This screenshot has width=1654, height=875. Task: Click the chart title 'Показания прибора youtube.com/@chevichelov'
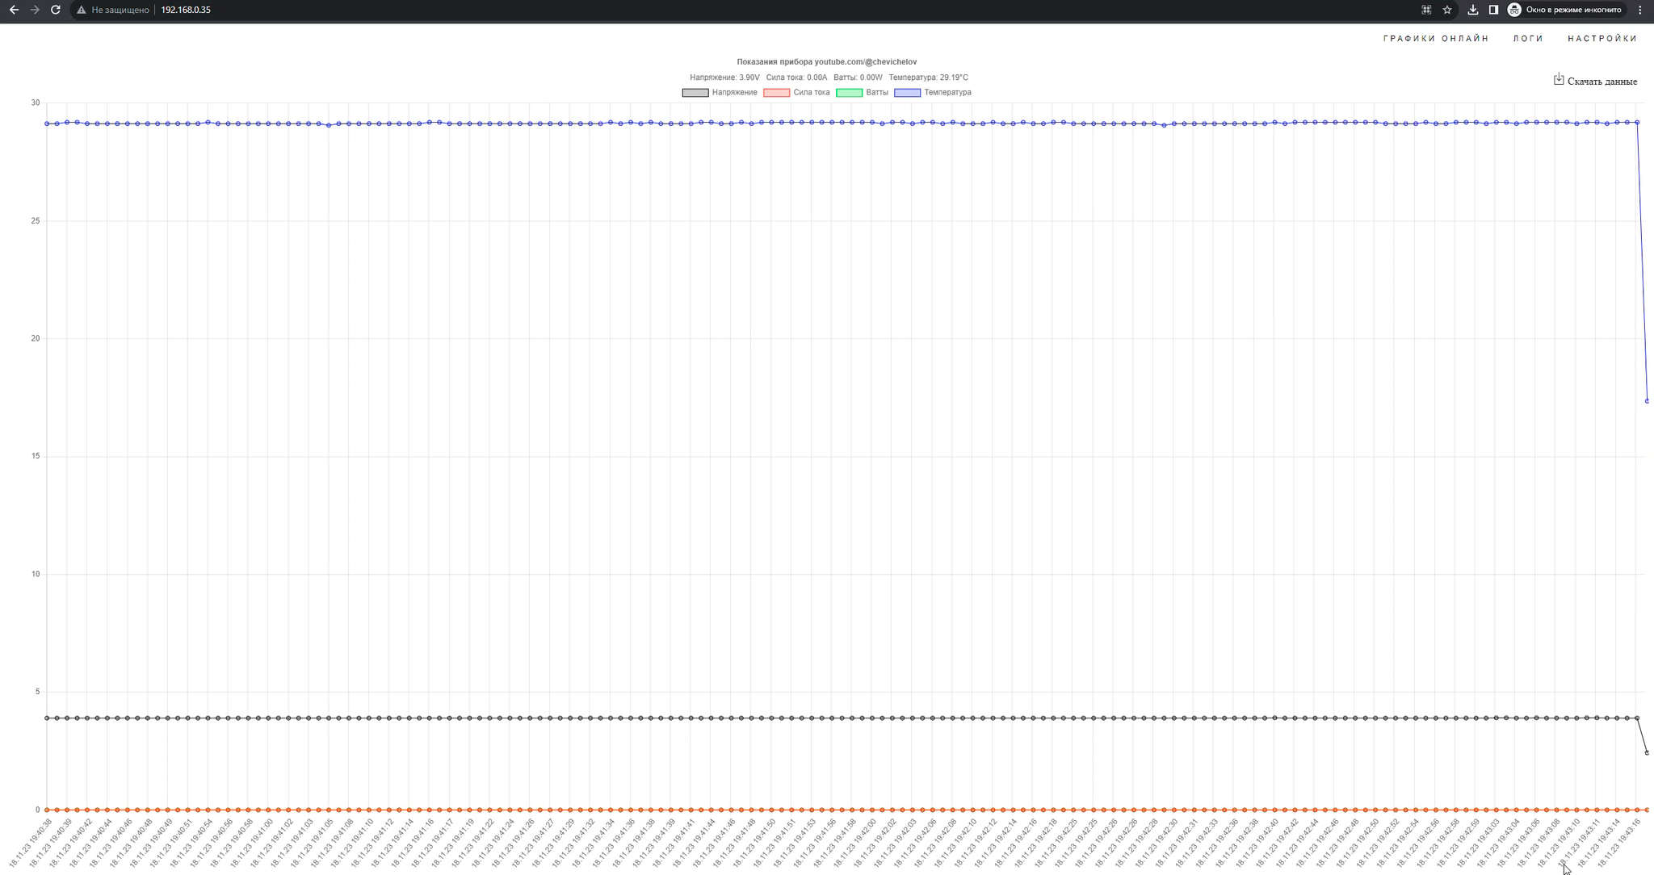tap(826, 62)
